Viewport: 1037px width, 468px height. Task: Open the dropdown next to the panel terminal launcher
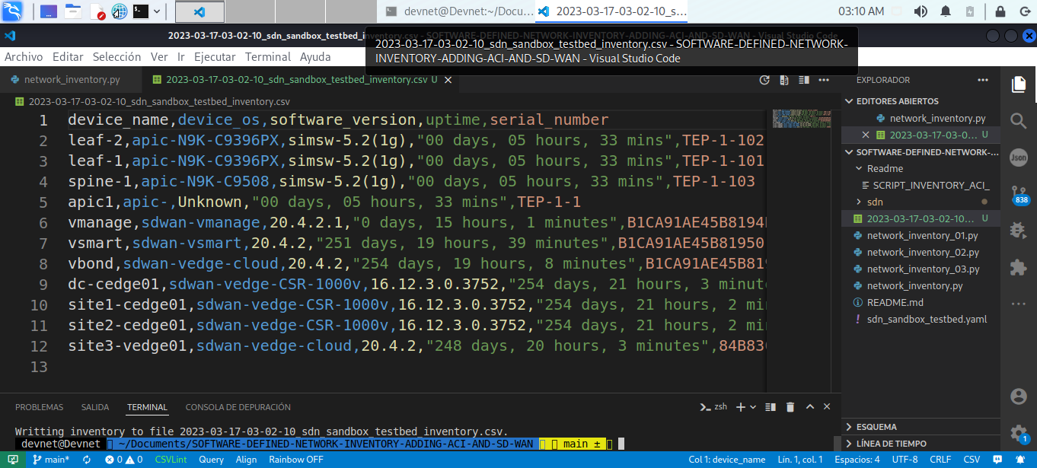(x=157, y=11)
